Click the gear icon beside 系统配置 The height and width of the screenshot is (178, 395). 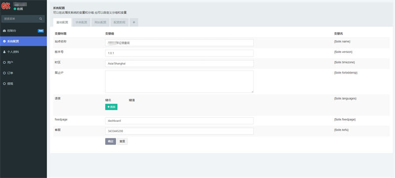pos(4,41)
